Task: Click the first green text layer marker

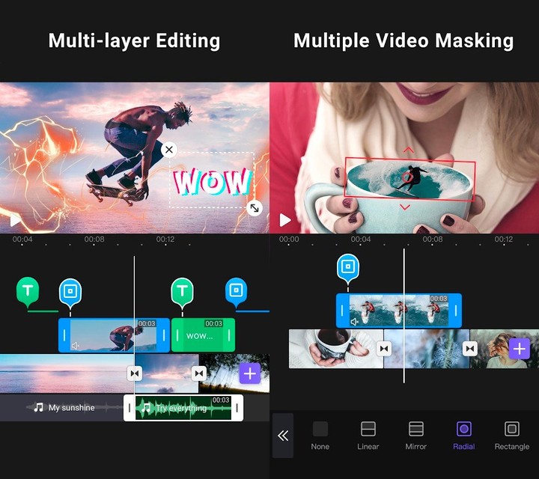Action: coord(28,290)
